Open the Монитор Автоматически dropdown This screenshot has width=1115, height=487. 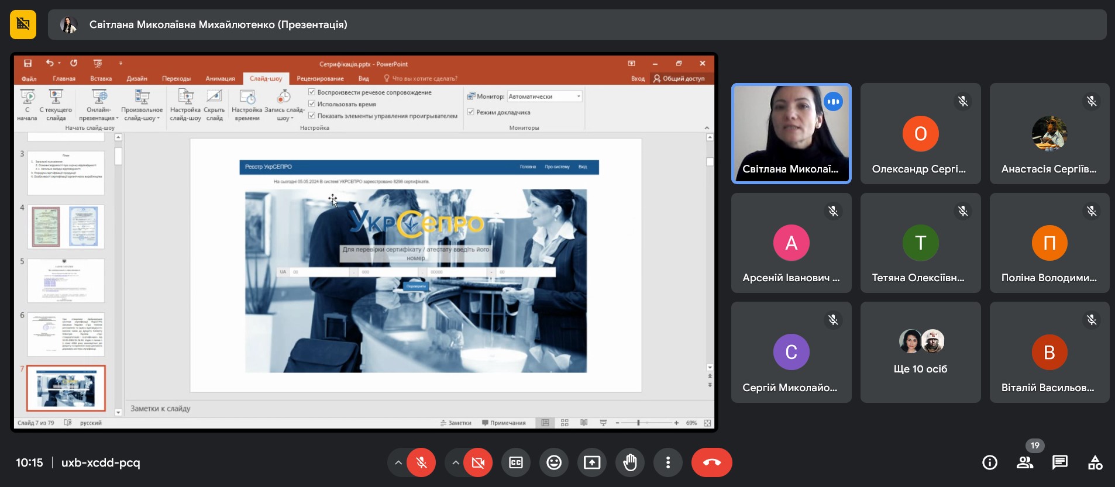coord(545,96)
